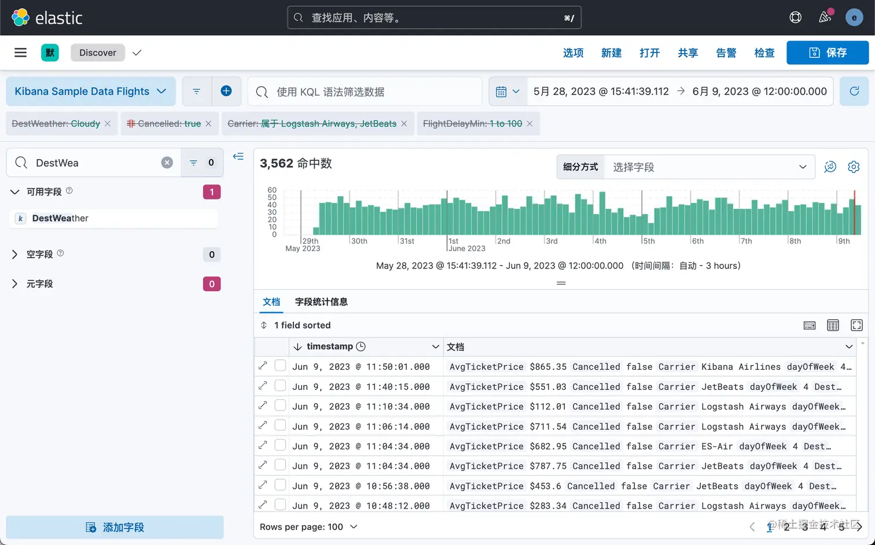
Task: Open the date quick menu calendar icon
Action: coord(508,91)
